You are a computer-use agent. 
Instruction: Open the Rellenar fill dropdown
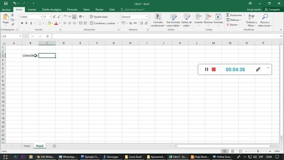[x=233, y=20]
